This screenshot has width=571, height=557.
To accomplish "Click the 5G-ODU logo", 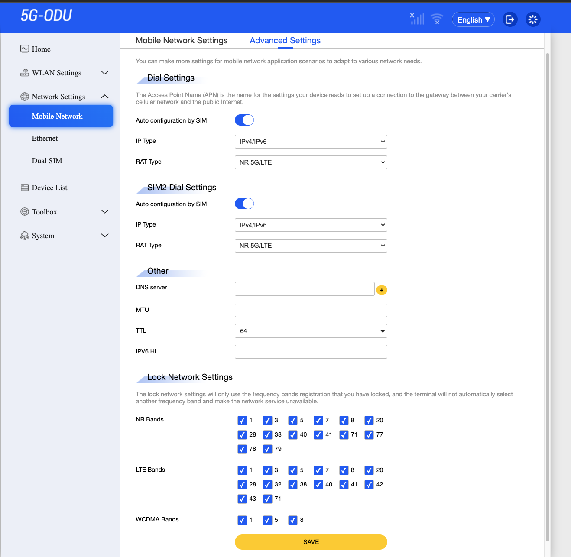I will 46,16.
